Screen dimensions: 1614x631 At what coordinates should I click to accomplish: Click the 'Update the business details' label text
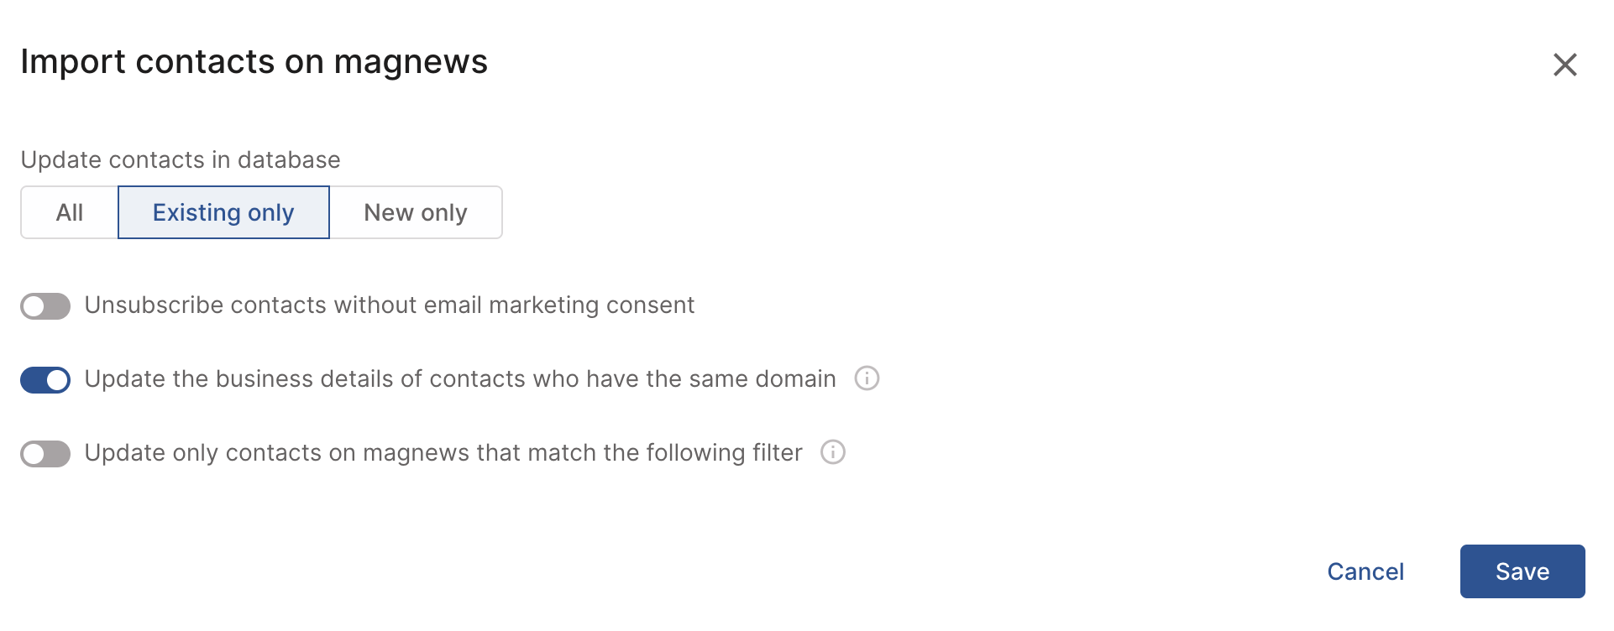pyautogui.click(x=460, y=379)
